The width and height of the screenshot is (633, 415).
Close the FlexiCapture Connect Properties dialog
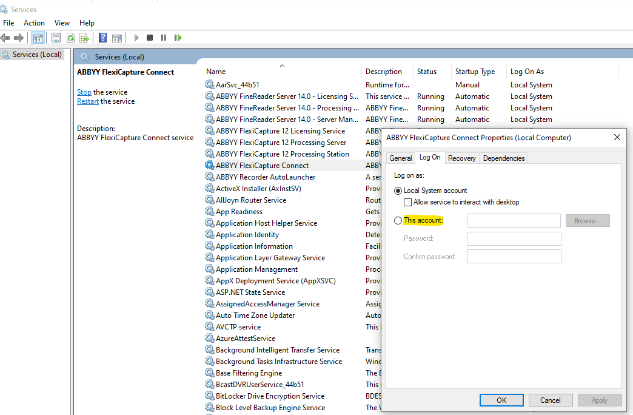coord(617,137)
